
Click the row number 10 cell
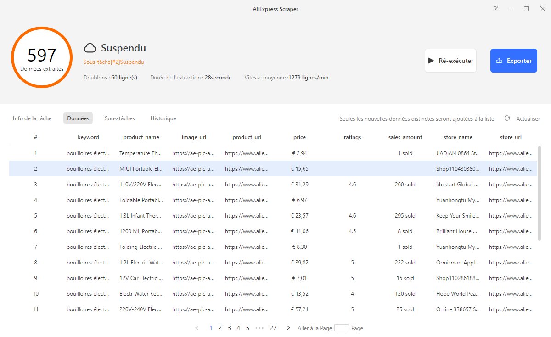click(35, 294)
